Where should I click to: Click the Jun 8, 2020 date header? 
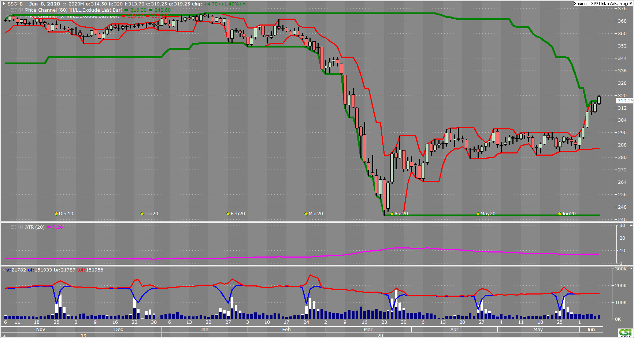point(45,4)
